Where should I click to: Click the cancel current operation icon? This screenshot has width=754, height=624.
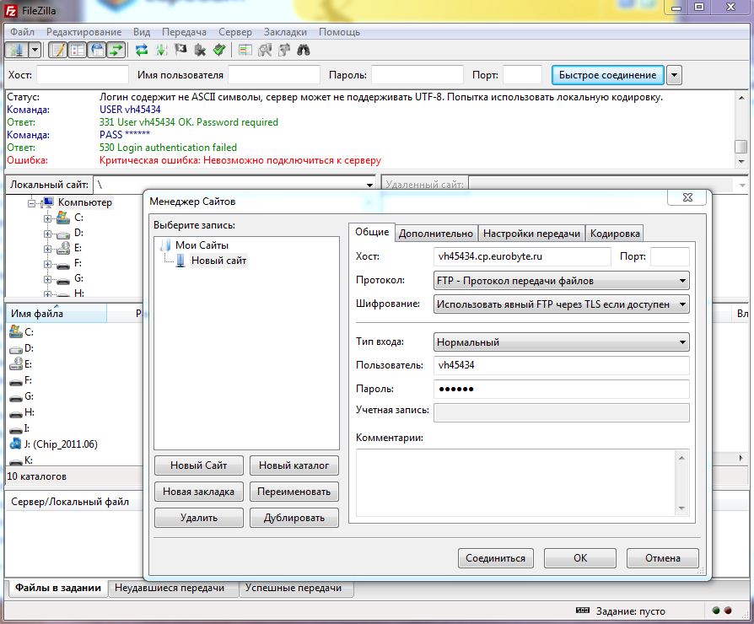180,50
